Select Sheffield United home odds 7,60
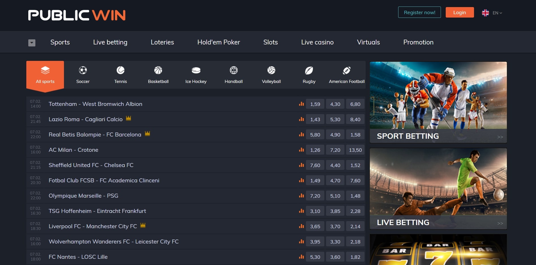 click(x=315, y=165)
